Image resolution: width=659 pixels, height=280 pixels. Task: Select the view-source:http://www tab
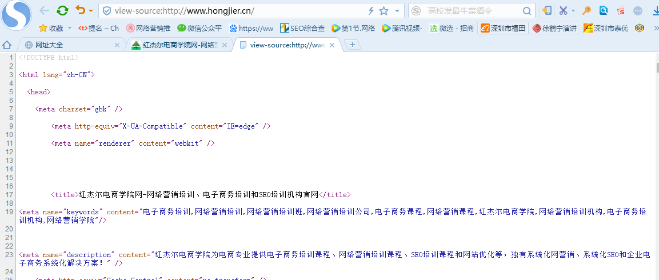tap(288, 45)
